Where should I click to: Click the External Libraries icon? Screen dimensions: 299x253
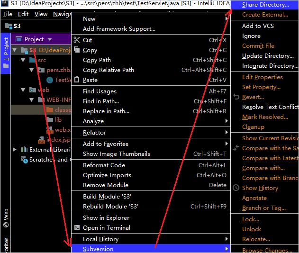(x=24, y=149)
